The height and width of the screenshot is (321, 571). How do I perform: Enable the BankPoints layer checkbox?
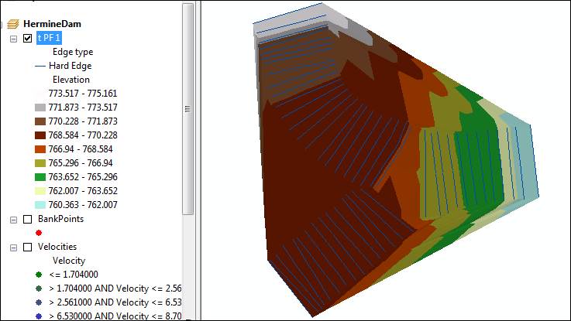coord(28,219)
